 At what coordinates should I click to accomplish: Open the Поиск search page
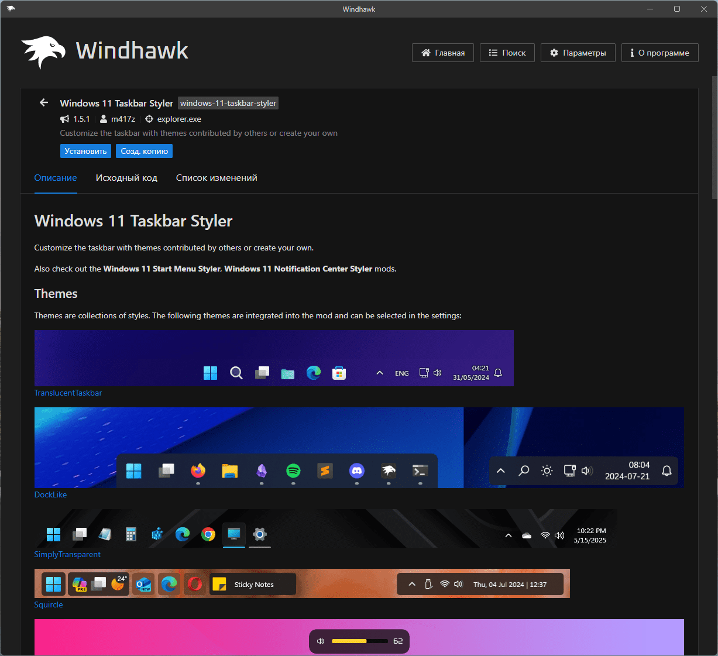[507, 53]
